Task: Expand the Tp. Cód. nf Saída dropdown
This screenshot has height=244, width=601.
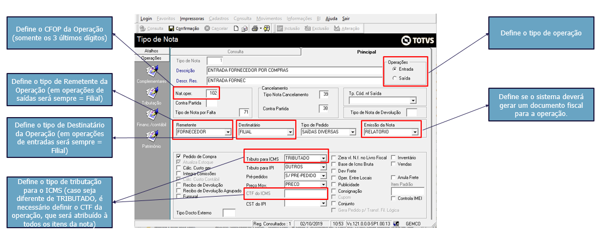Action: tap(413, 101)
